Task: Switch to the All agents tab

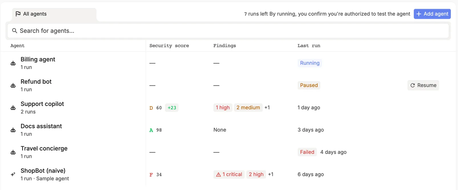Action: pyautogui.click(x=54, y=14)
